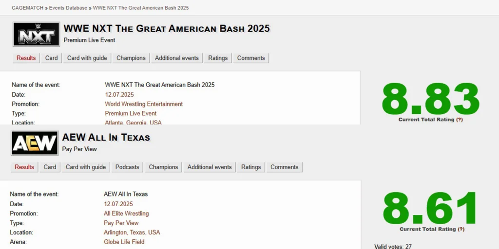Click the AEW All In Texas heading
Viewport: 499px width, 249px height.
(x=106, y=138)
